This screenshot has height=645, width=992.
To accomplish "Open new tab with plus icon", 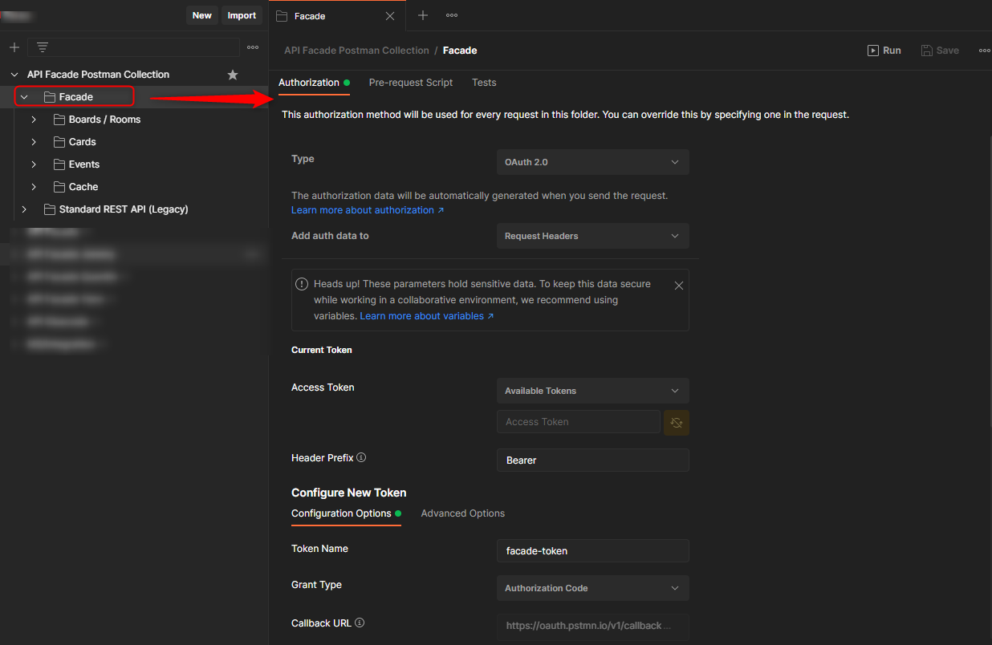I will [x=423, y=15].
